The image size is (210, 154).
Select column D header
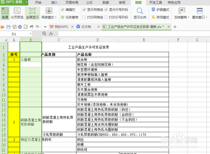[98, 40]
